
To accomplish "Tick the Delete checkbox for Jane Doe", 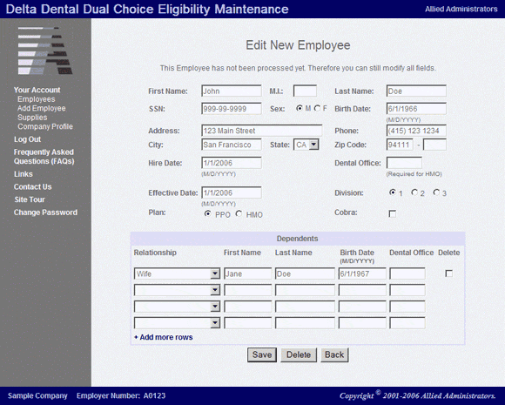I will pyautogui.click(x=448, y=273).
